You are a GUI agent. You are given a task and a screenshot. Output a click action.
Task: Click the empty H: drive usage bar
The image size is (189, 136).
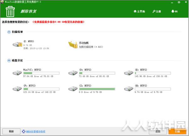(x=153, y=89)
